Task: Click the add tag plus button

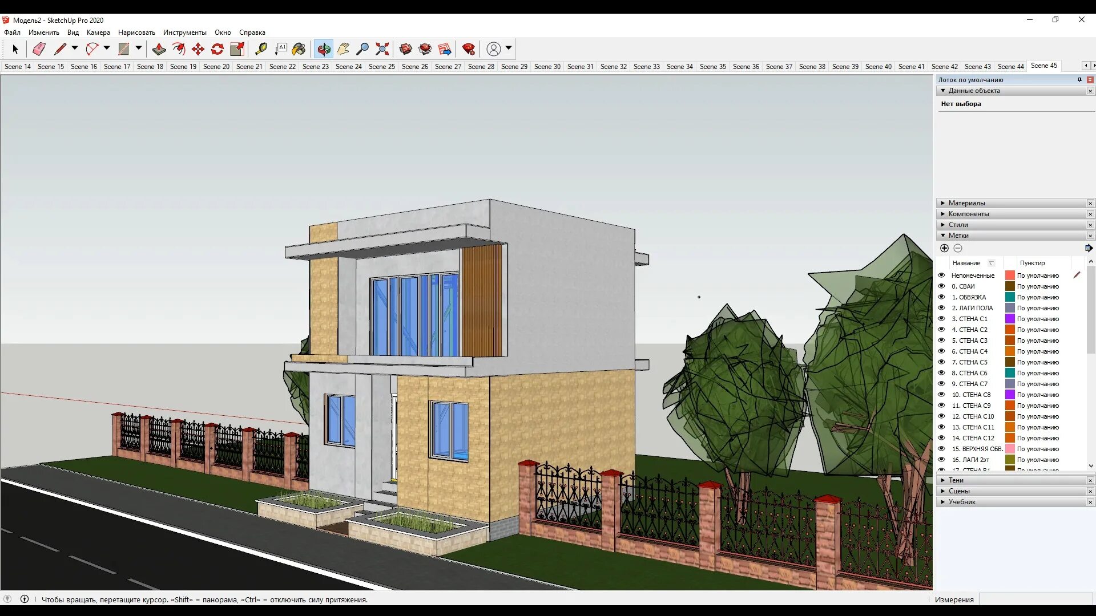Action: click(x=944, y=248)
